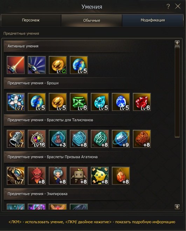Use the silver bracelet Lv7 talisman skill
Screen dimensions: 186x231
16,139
